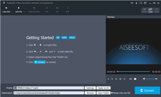Click the Aiseesoft app logo icon
Screen dimensions: 161x97
tap(4, 3)
